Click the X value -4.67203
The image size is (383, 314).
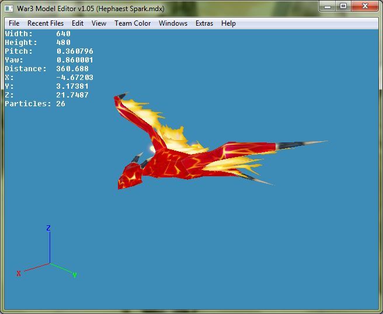75,78
